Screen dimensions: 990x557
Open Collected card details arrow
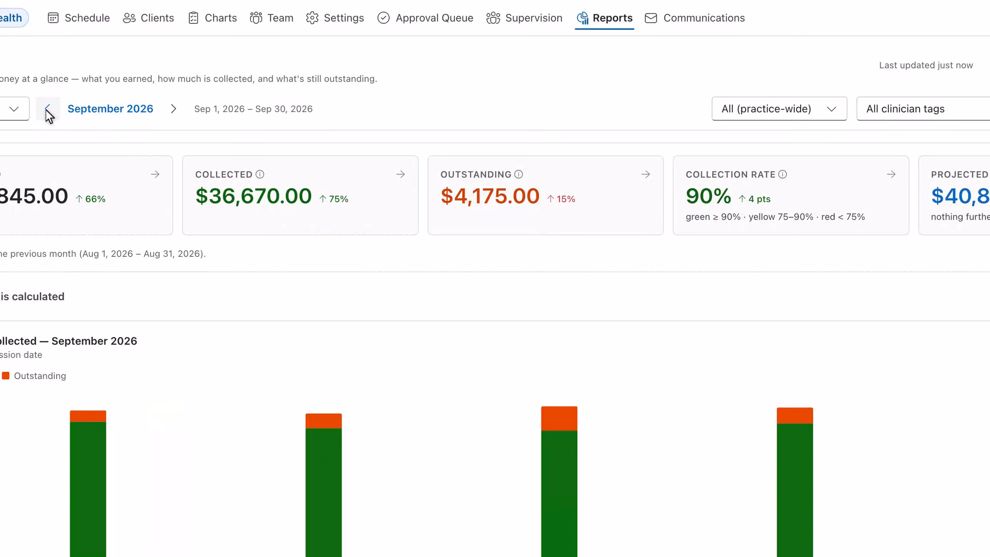pyautogui.click(x=401, y=174)
